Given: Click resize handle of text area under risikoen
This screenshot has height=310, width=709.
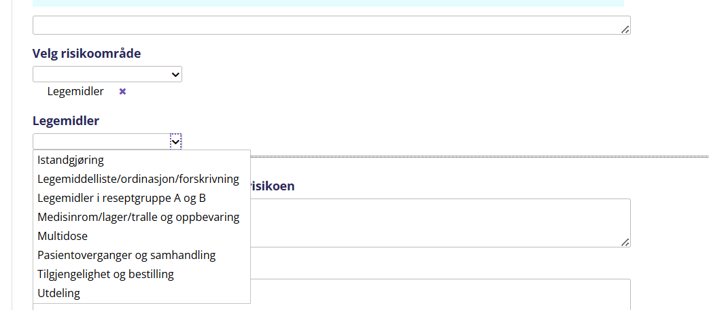Looking at the screenshot, I should click(625, 242).
